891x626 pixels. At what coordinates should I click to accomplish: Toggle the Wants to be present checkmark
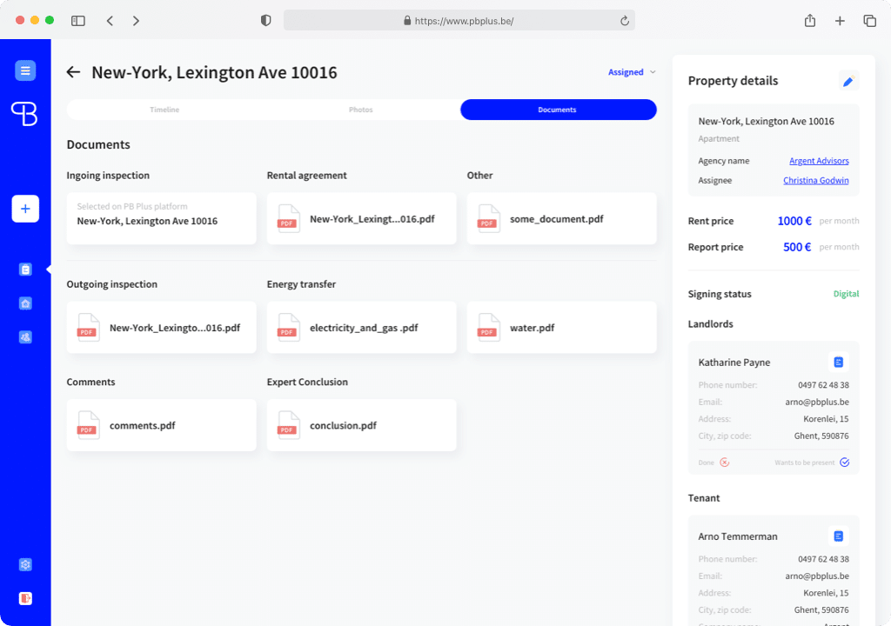[844, 463]
